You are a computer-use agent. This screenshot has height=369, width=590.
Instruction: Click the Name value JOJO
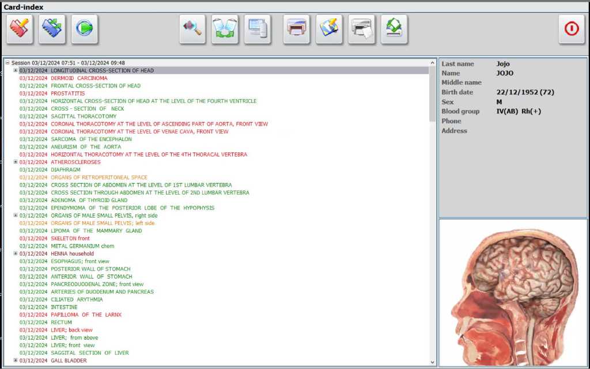click(505, 73)
